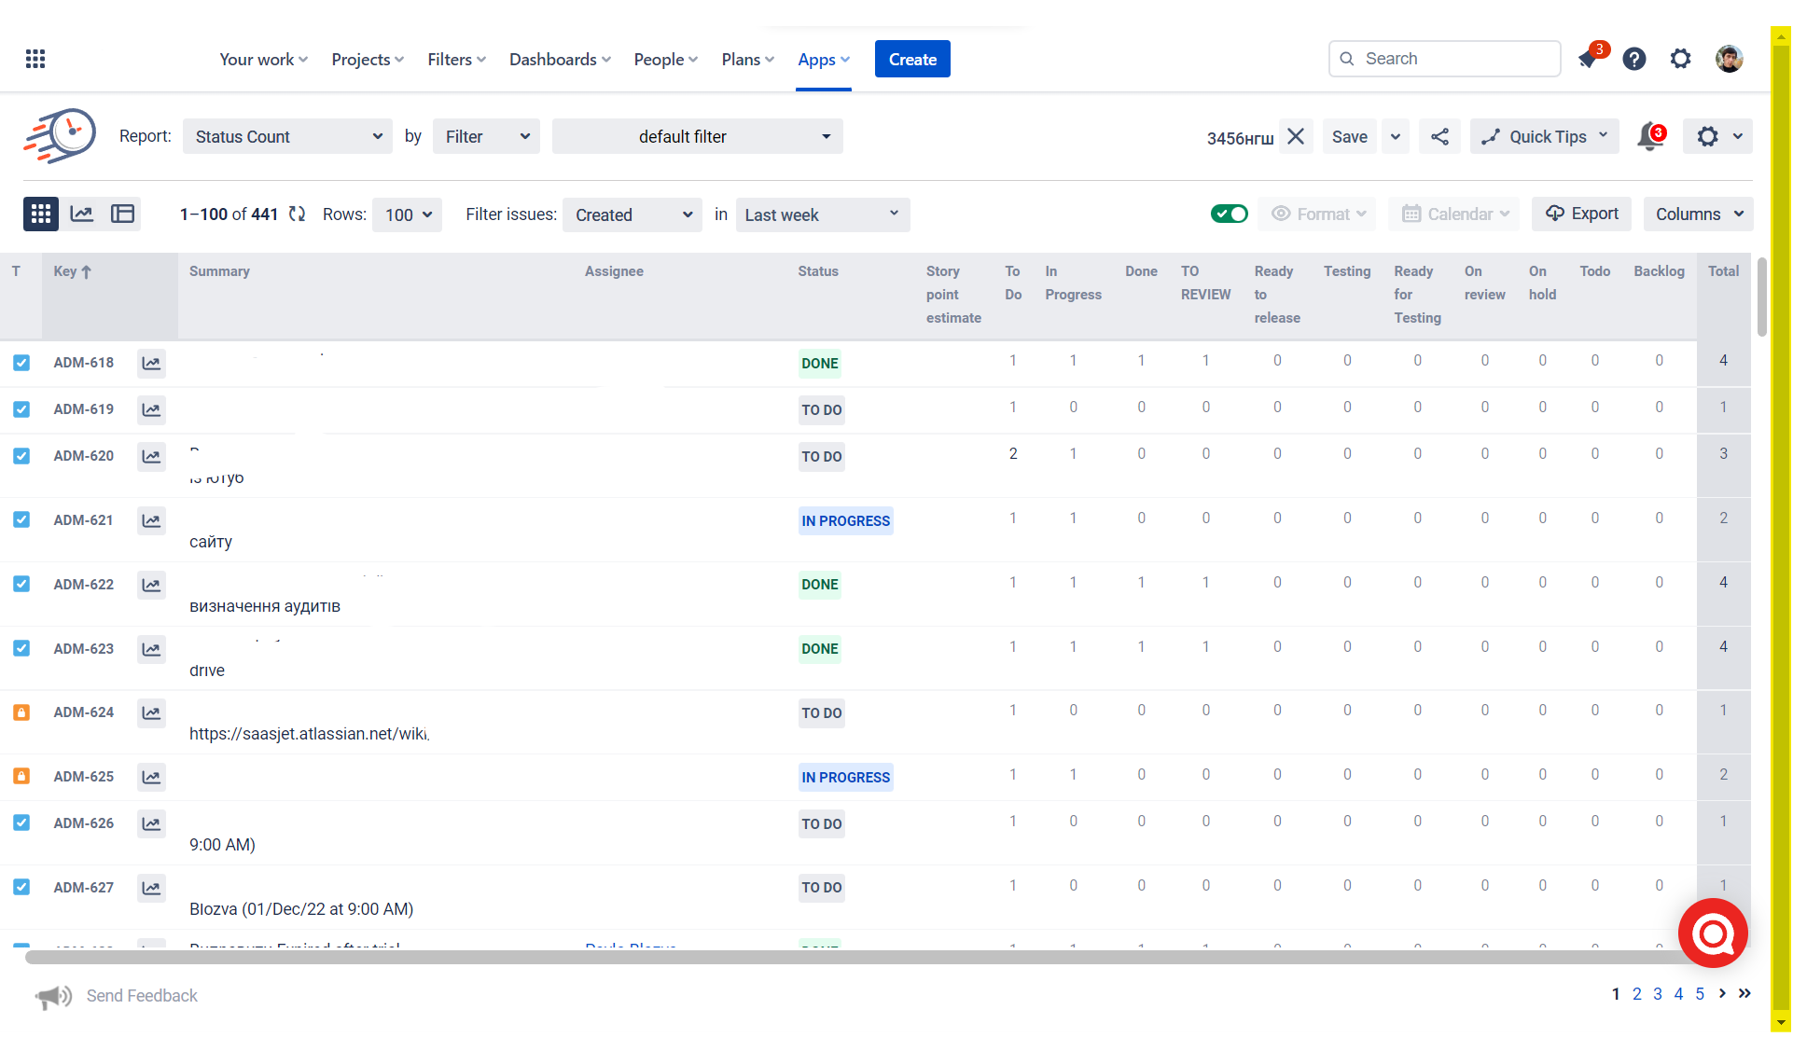Open Quick Tips dropdown

pyautogui.click(x=1545, y=136)
